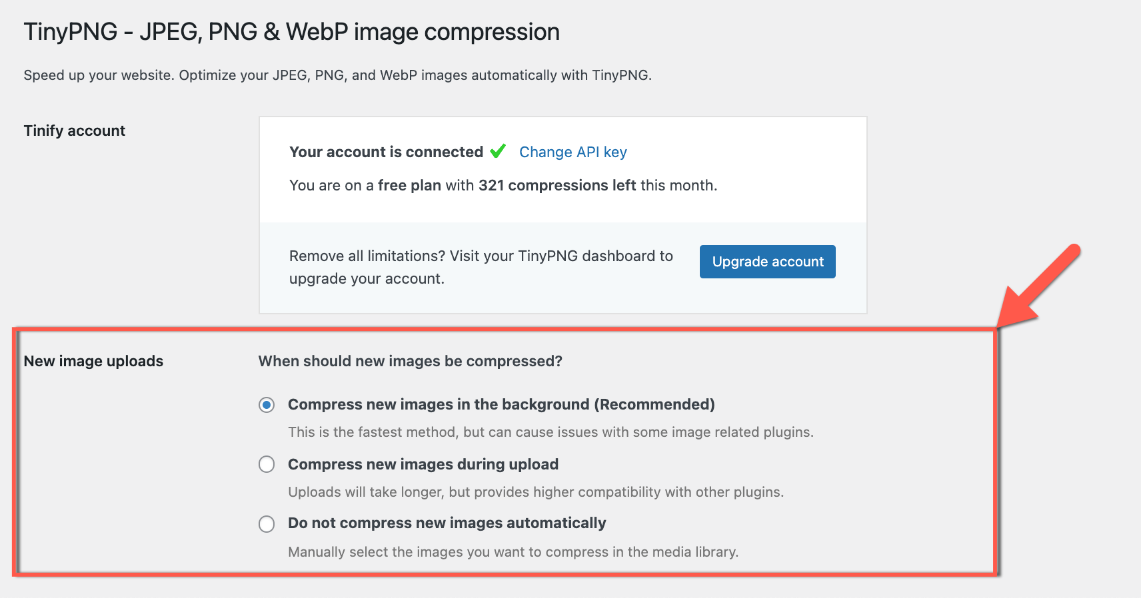This screenshot has height=598, width=1141.
Task: Click the green connected checkmark icon
Action: tap(498, 151)
